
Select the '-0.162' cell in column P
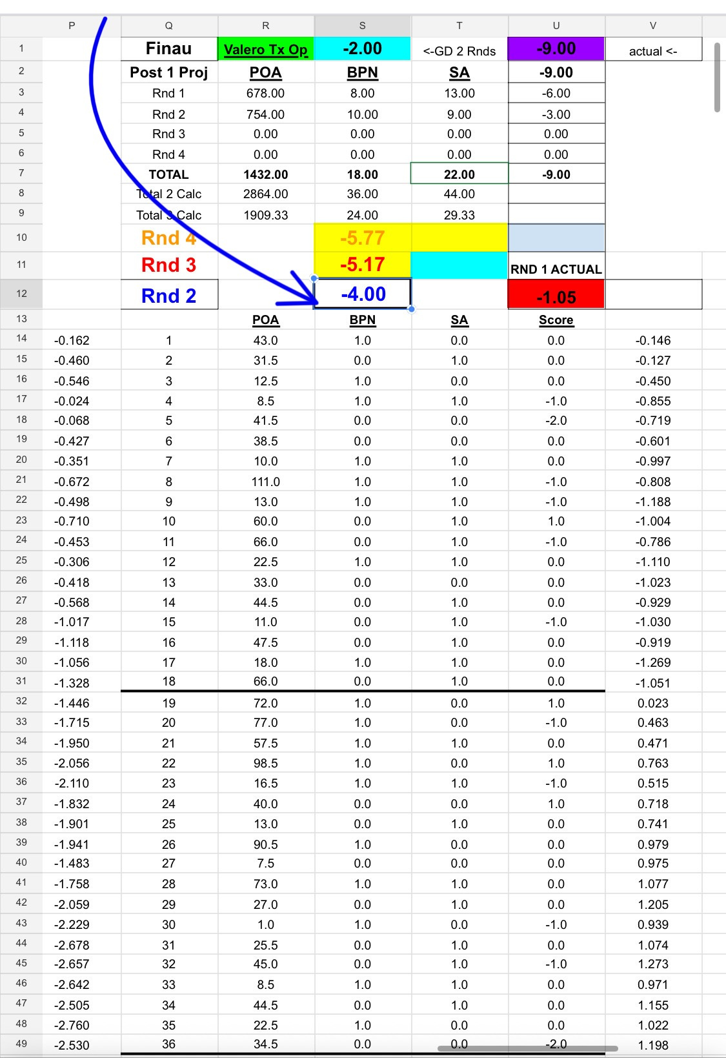(x=72, y=340)
